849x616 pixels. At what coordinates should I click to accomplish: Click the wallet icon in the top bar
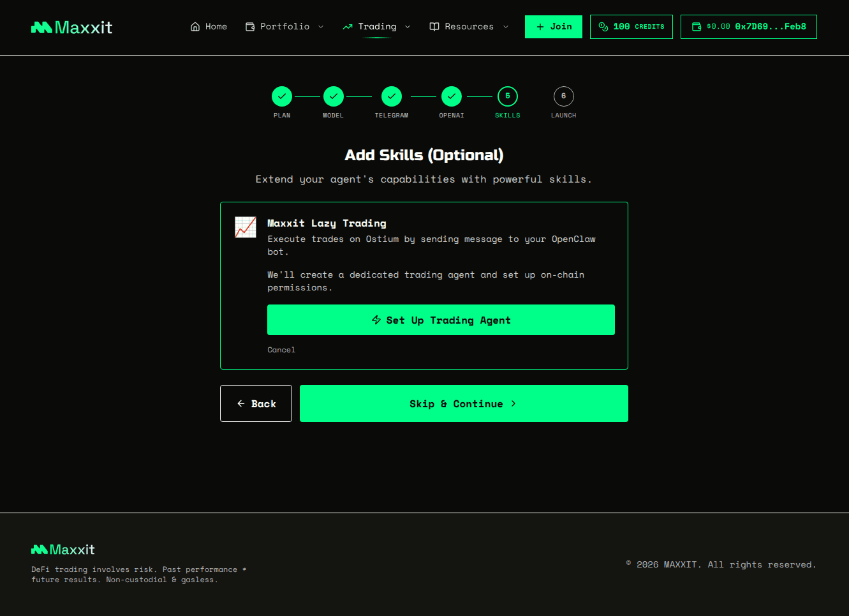click(696, 26)
